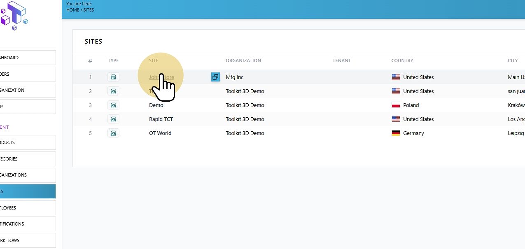Click the Poland flag icon
This screenshot has width=525, height=249.
click(396, 105)
